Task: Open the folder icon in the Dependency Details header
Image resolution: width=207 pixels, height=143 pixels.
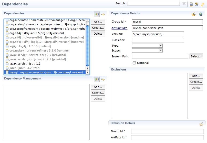Action: tap(193, 14)
